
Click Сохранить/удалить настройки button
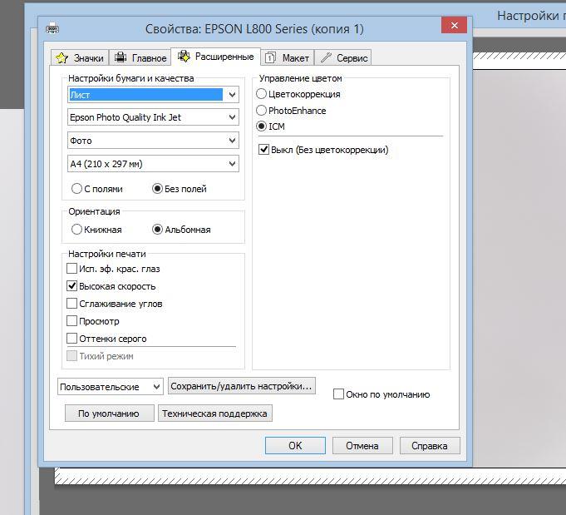242,386
